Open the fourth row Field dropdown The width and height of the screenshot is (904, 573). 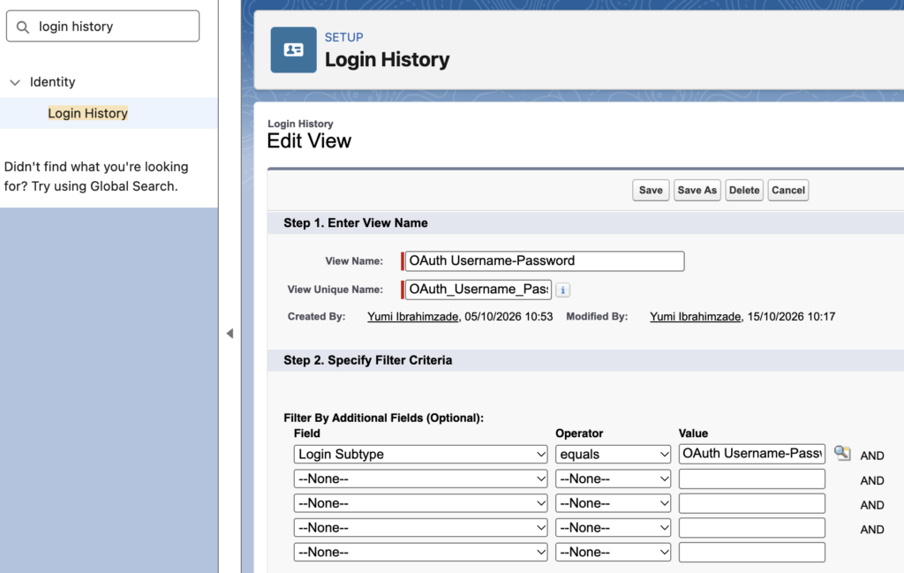pyautogui.click(x=420, y=528)
